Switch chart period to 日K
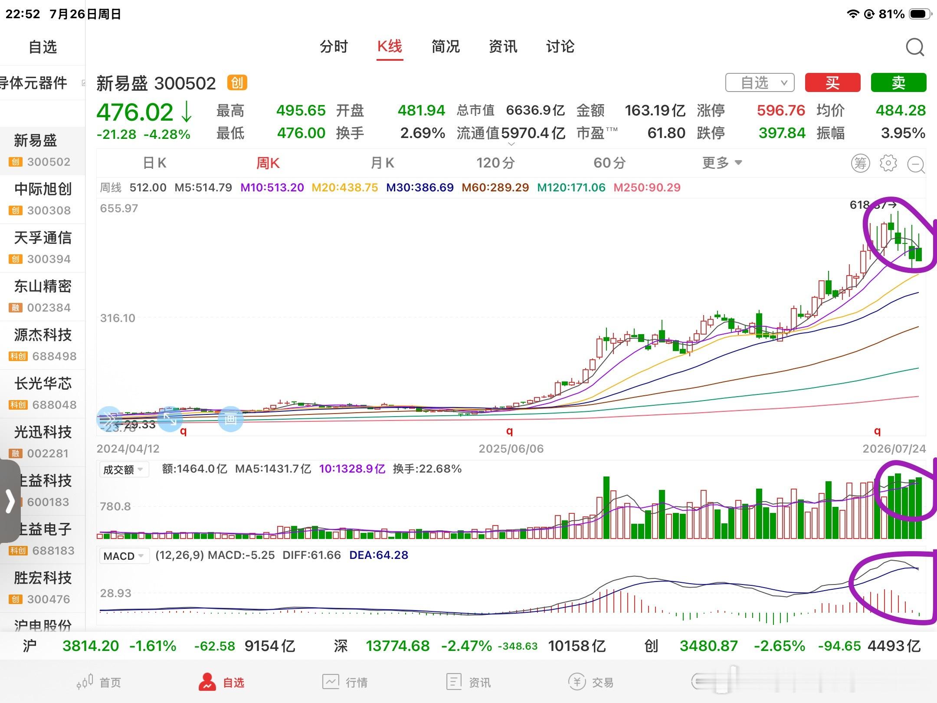This screenshot has height=703, width=937. (155, 163)
